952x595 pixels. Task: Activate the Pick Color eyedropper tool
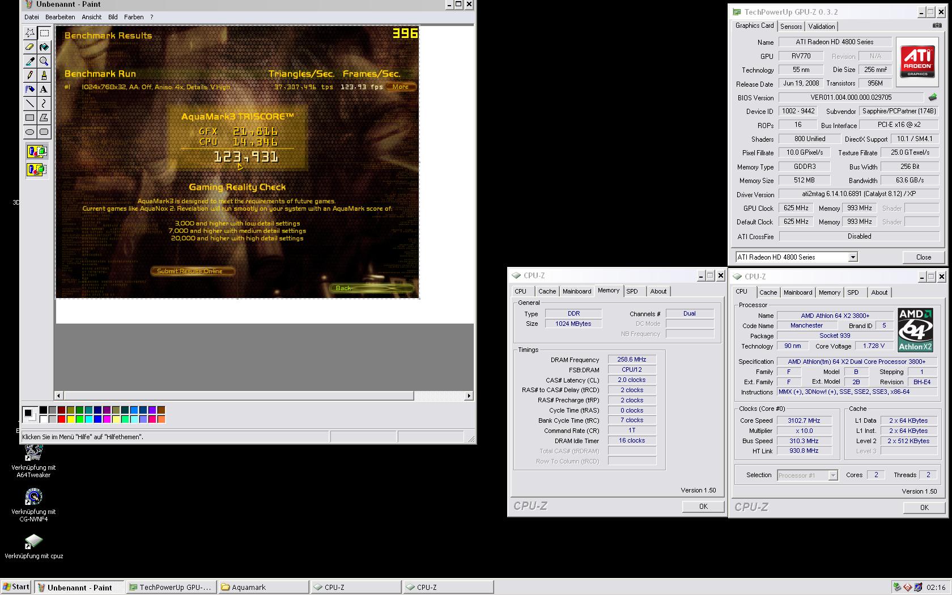[x=29, y=61]
